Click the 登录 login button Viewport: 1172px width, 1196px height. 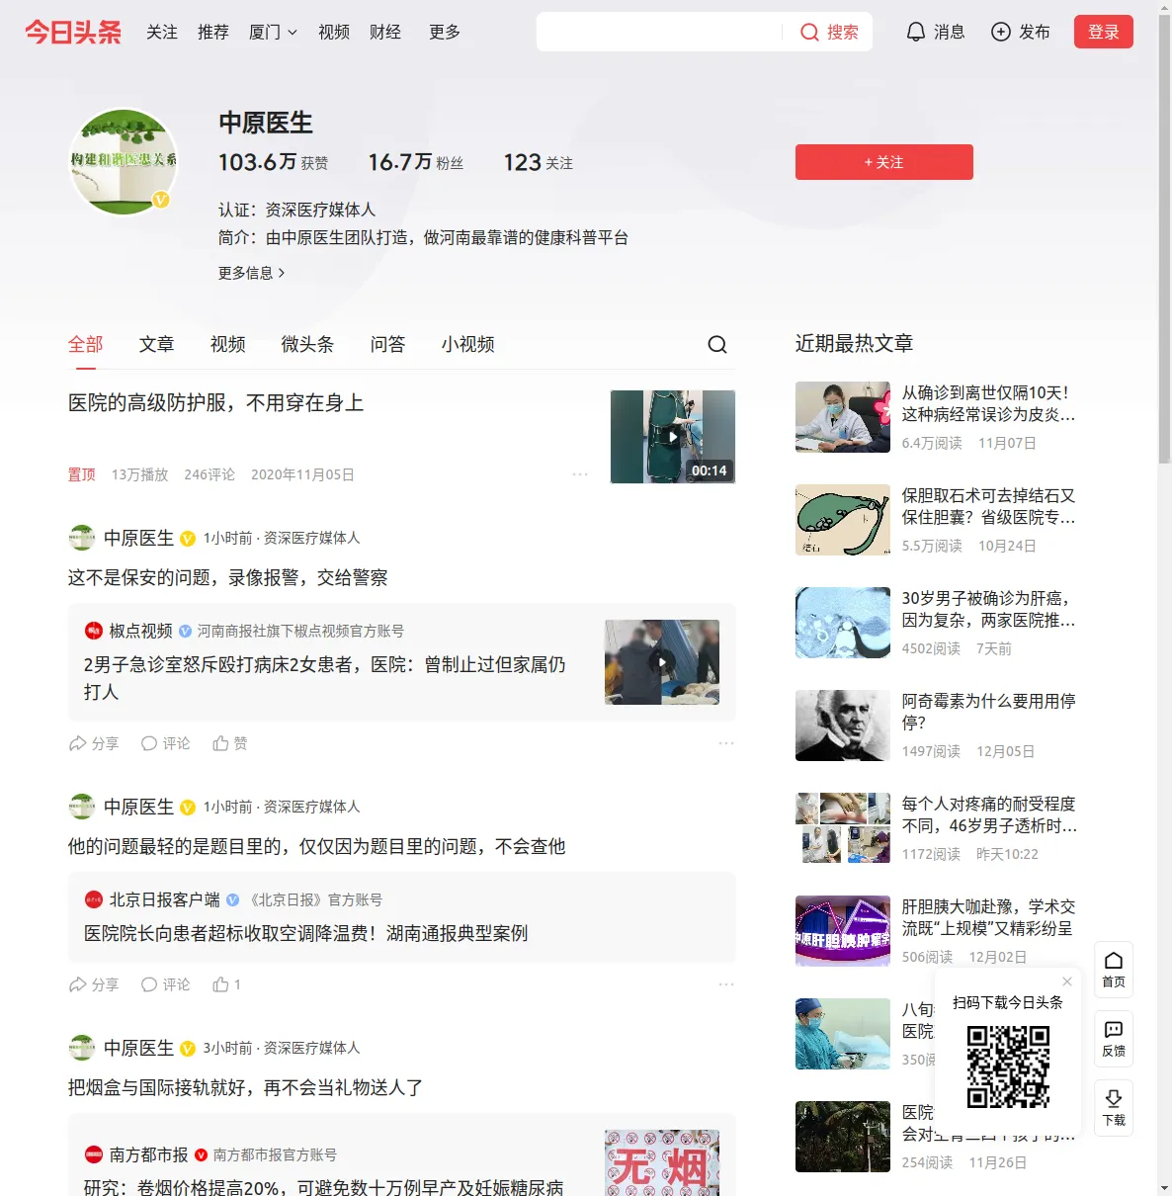1104,33
